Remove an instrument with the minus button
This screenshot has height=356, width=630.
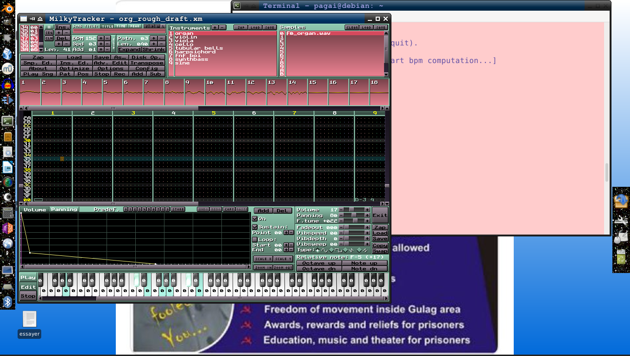(222, 27)
